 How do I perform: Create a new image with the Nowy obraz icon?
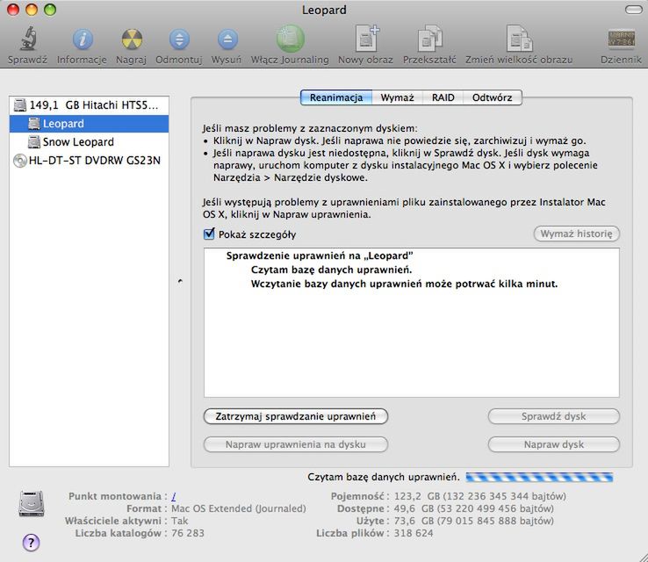[x=366, y=39]
